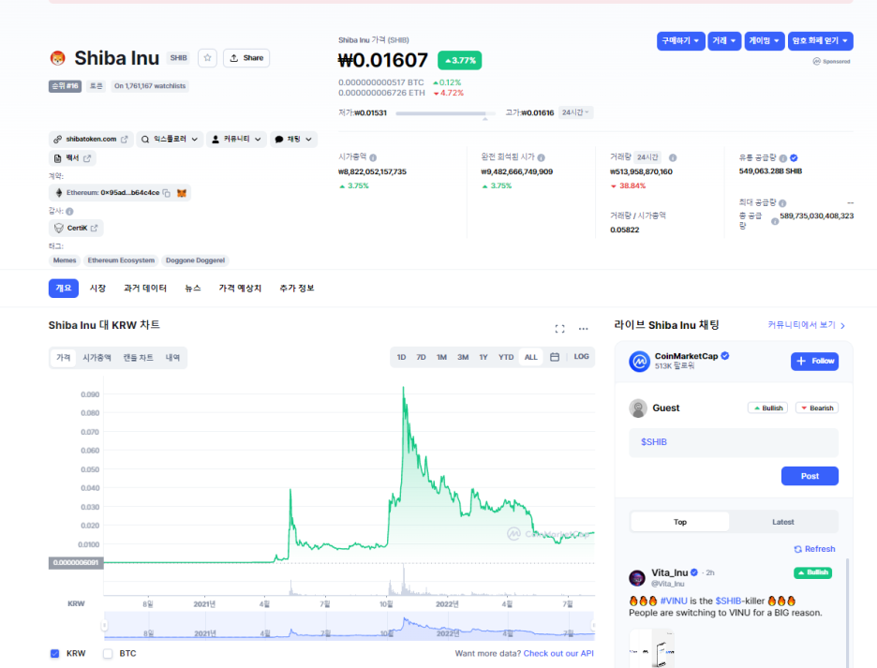This screenshot has height=668, width=877.
Task: Change the 24시간 low/high period dropdown
Action: (575, 112)
